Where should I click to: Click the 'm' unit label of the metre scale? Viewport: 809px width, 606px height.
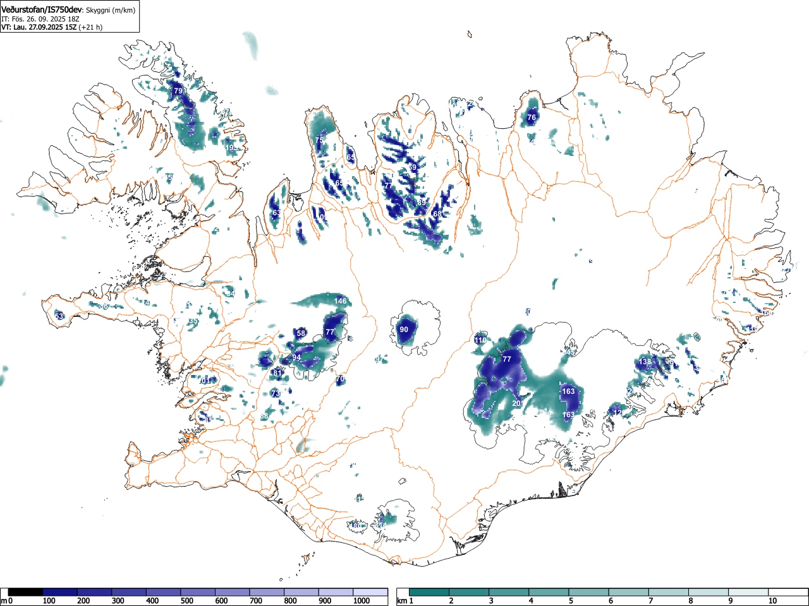[x=4, y=601]
